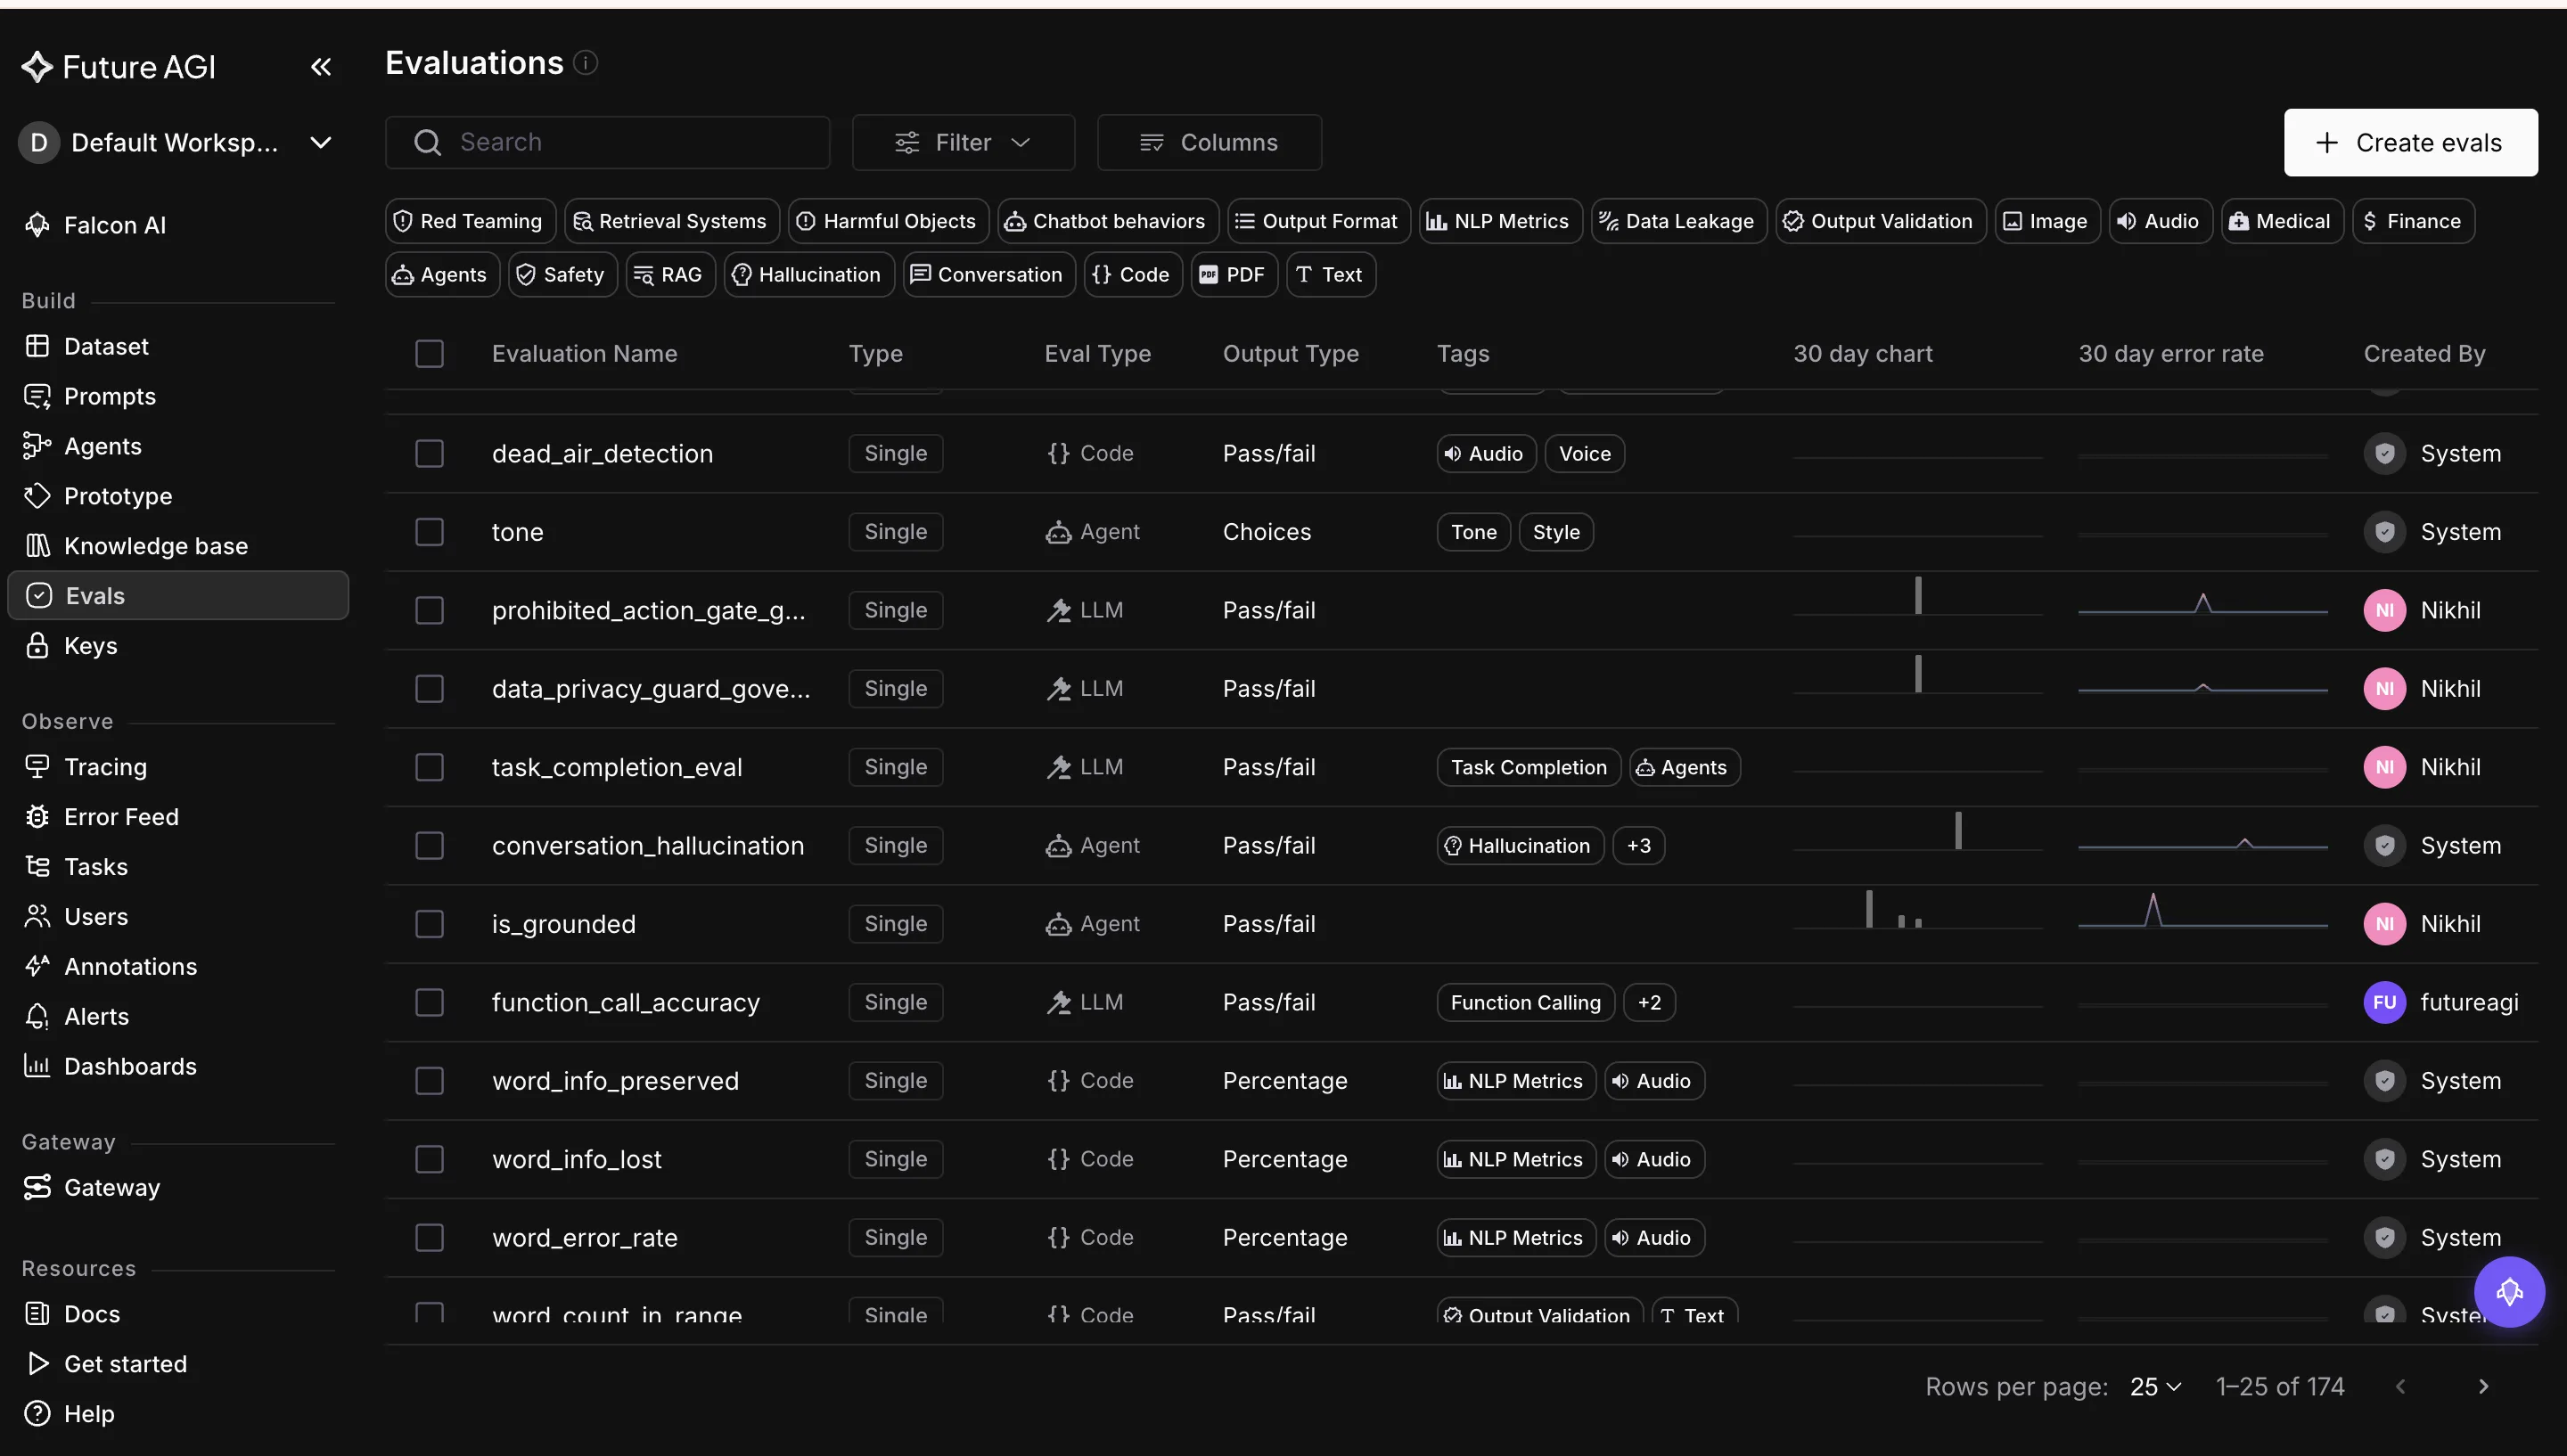This screenshot has width=2567, height=1456.
Task: Click the Users icon in sidebar
Action: (37, 917)
